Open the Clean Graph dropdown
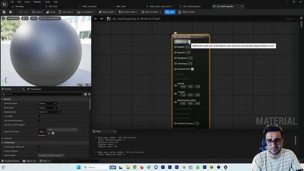Image resolution: width=304 pixels, height=171 pixels. [107, 12]
